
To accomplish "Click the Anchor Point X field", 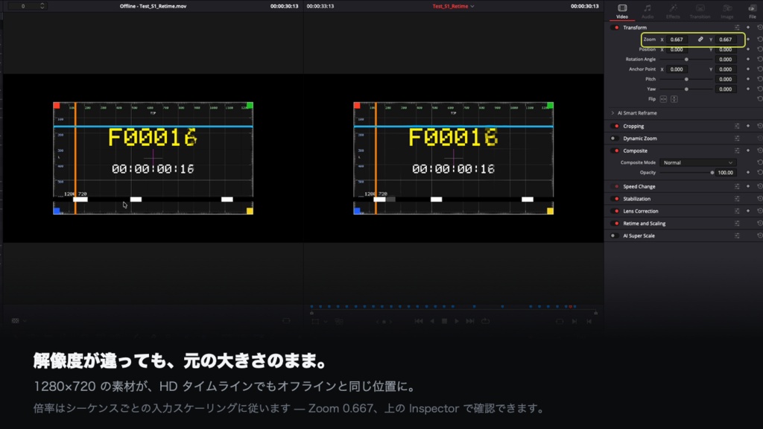I will (x=677, y=69).
